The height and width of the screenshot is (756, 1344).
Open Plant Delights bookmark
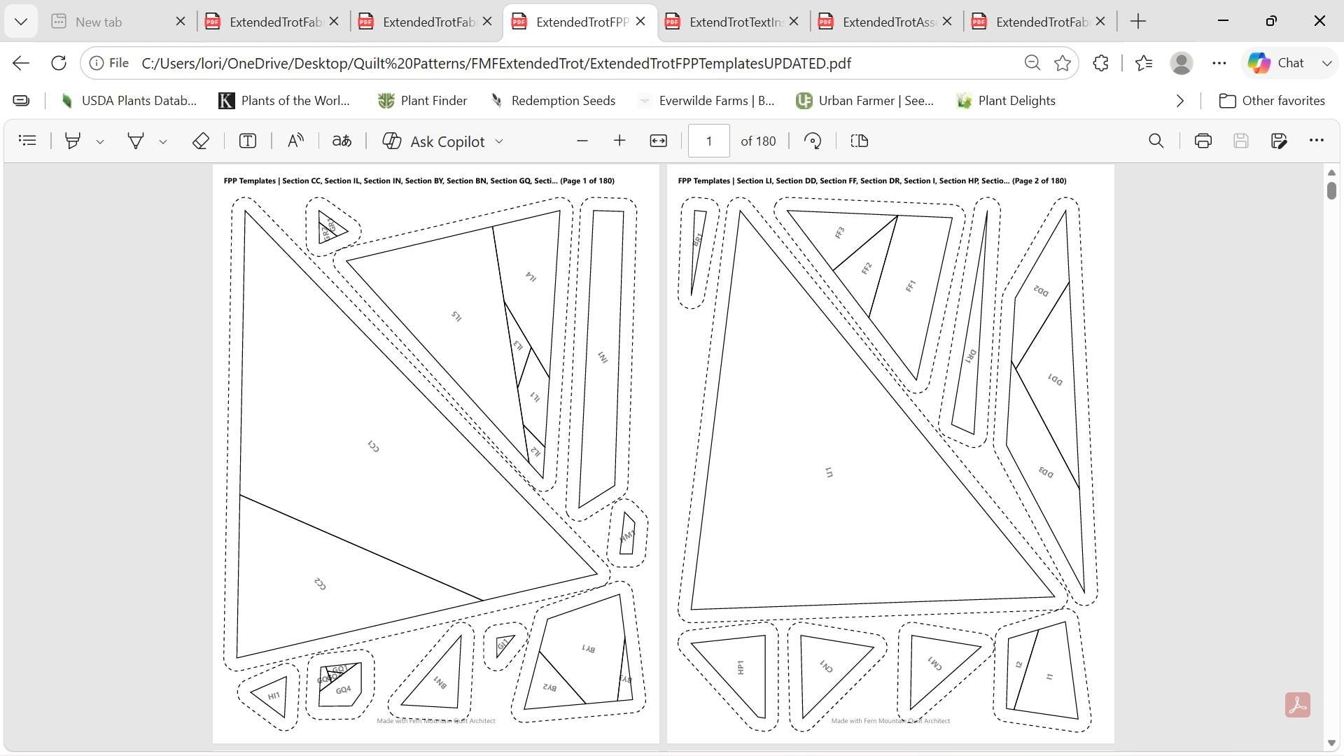[x=1005, y=101]
